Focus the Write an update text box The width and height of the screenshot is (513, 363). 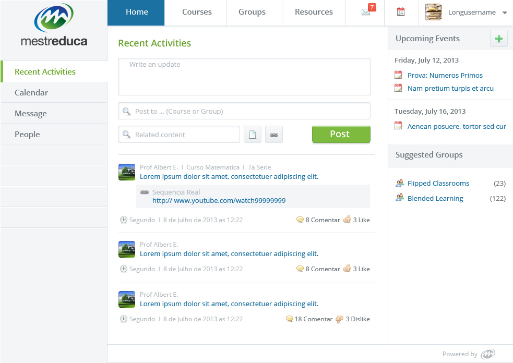pos(244,77)
